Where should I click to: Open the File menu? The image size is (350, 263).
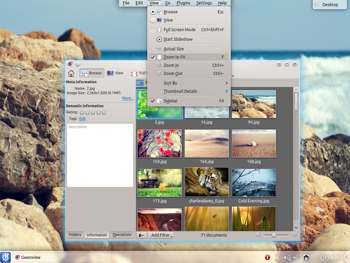click(x=126, y=3)
